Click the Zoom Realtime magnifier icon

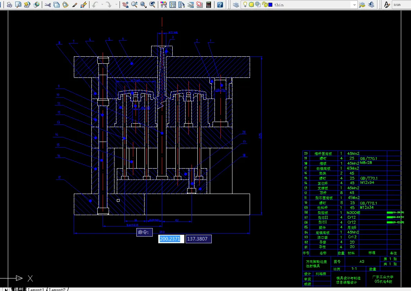[x=134, y=5]
